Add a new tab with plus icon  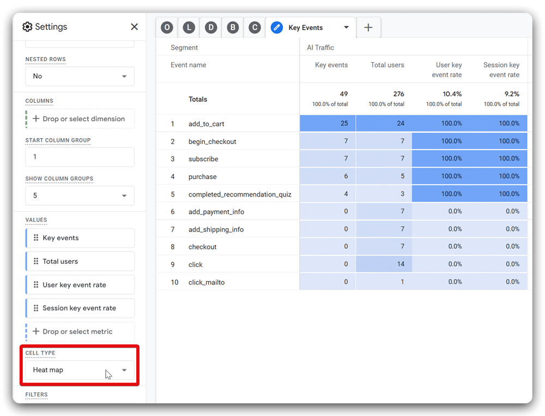[x=368, y=27]
